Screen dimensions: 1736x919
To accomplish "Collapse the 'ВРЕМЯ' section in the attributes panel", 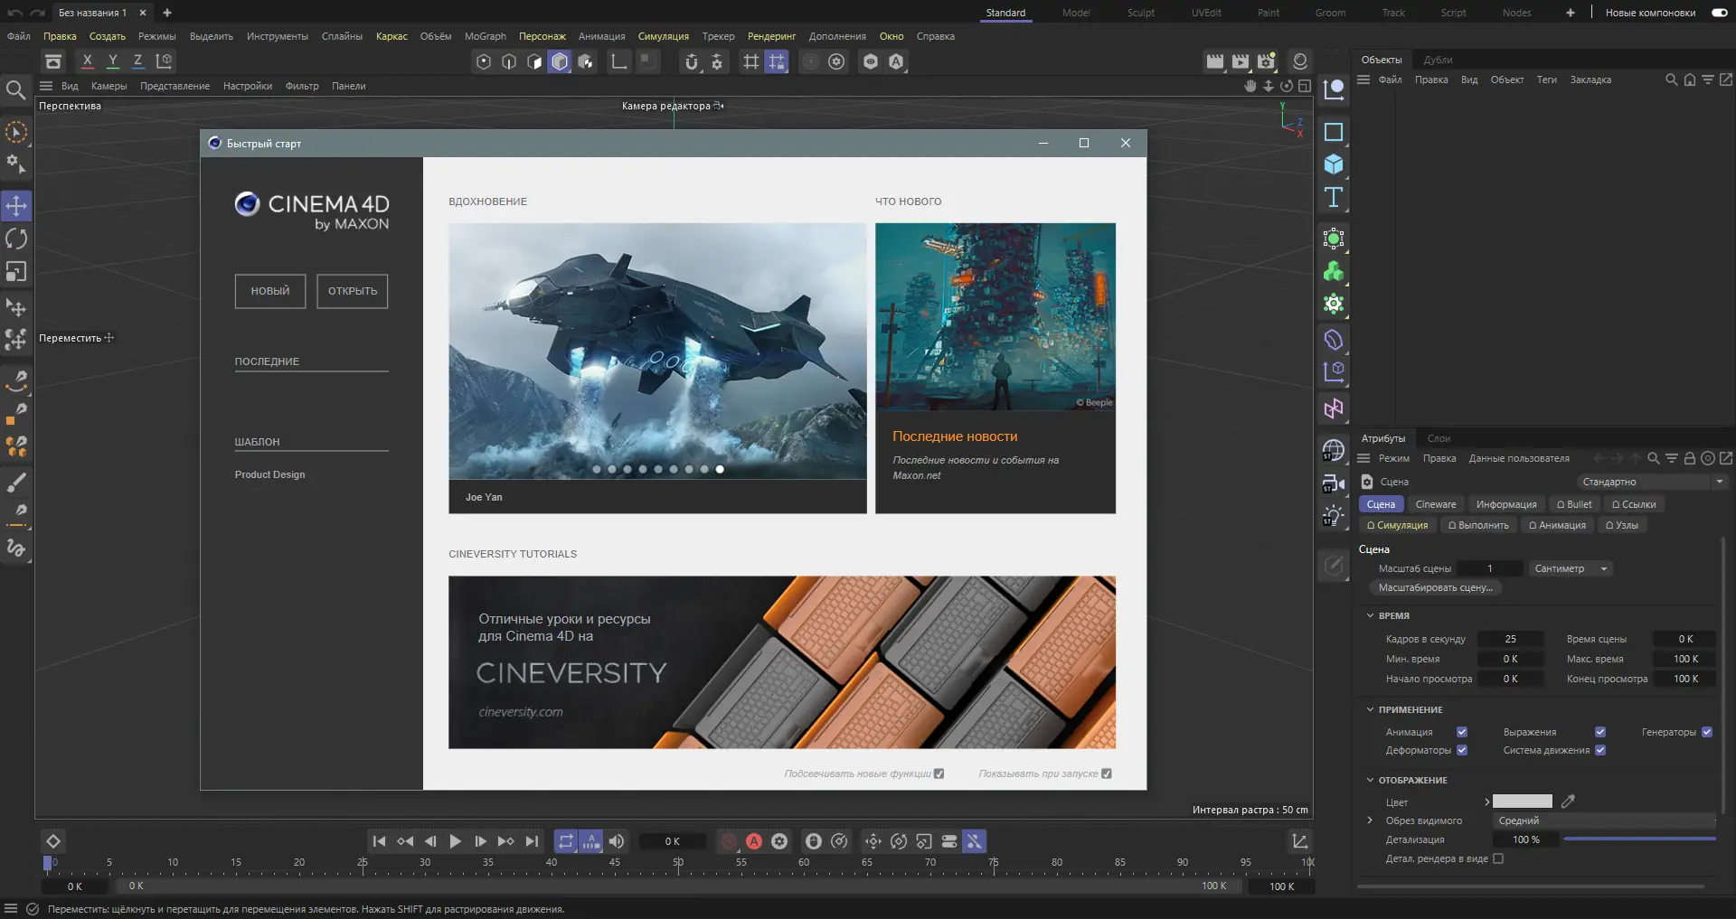I will (1371, 615).
